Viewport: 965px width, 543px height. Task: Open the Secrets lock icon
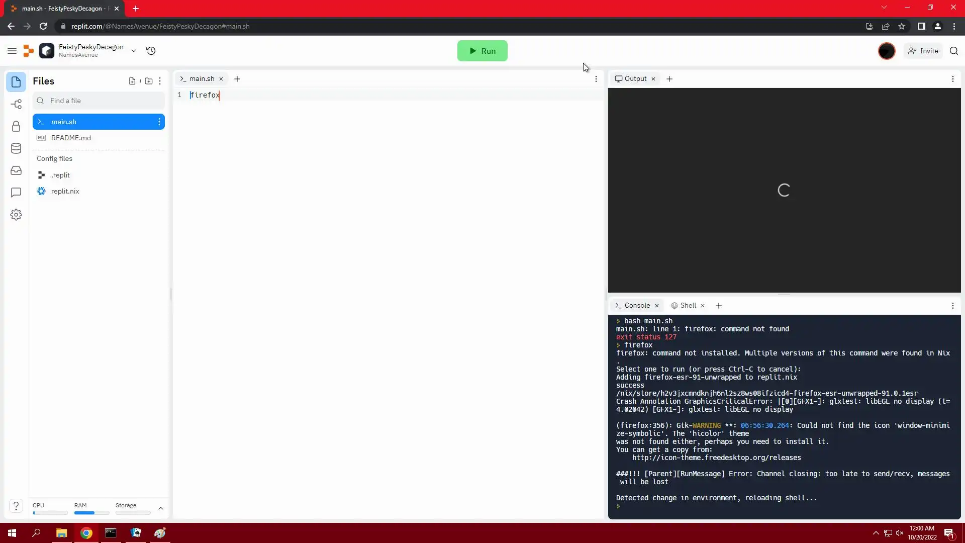pyautogui.click(x=16, y=126)
